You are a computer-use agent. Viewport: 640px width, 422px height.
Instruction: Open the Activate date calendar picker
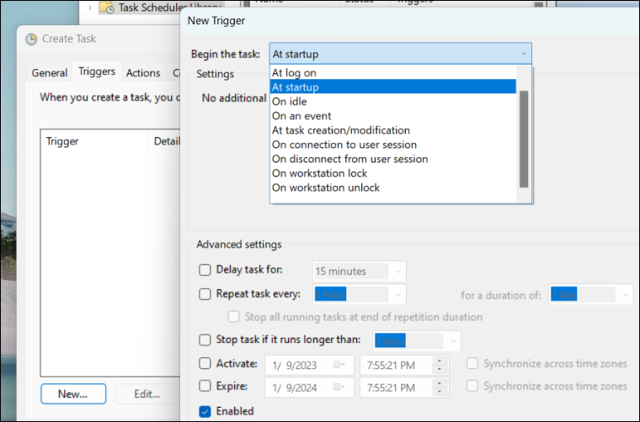point(339,364)
